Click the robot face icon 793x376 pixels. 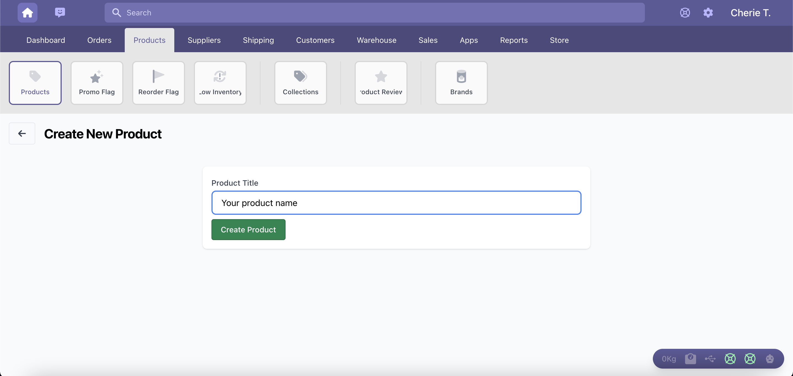click(770, 358)
